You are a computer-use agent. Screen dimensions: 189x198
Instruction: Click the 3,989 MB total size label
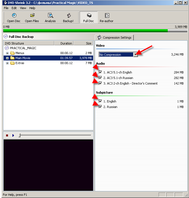click(181, 27)
